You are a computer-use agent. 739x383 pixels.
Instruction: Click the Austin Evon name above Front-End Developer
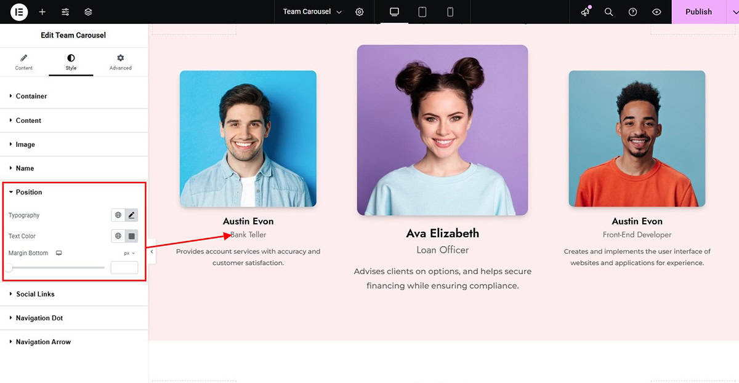click(x=637, y=221)
